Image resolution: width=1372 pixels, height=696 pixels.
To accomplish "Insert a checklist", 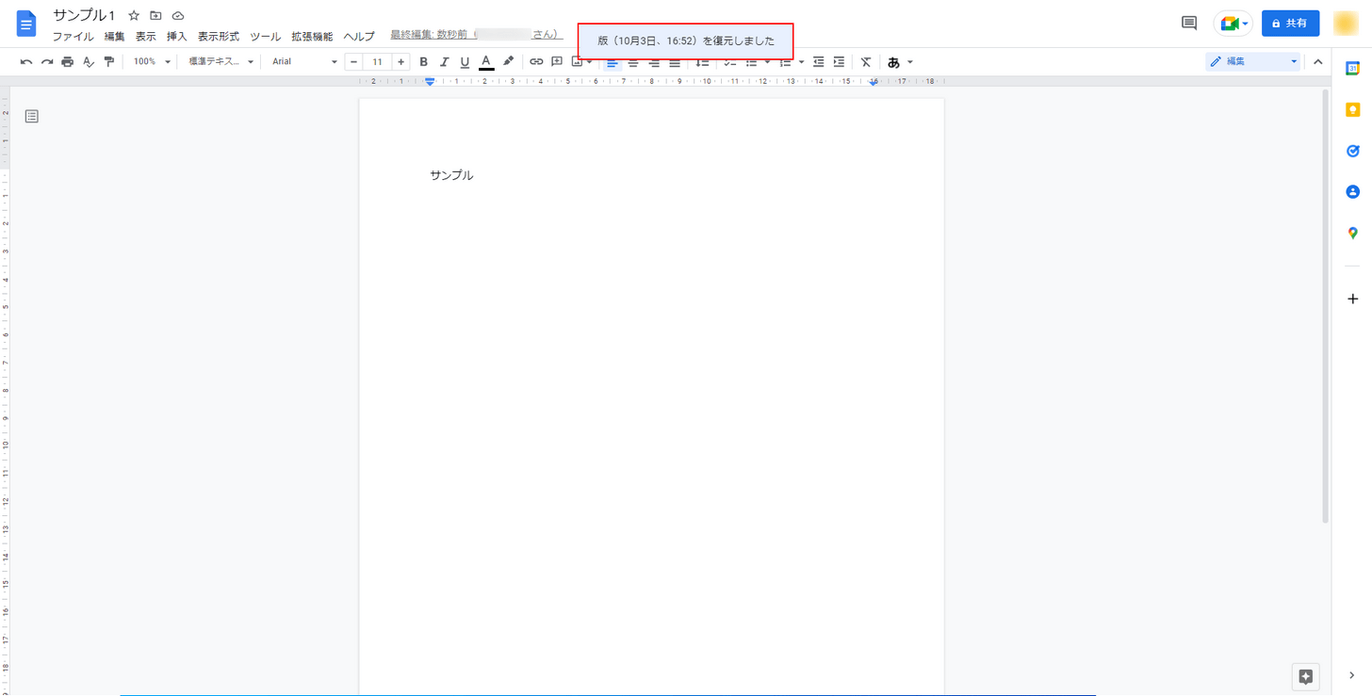I will (730, 62).
